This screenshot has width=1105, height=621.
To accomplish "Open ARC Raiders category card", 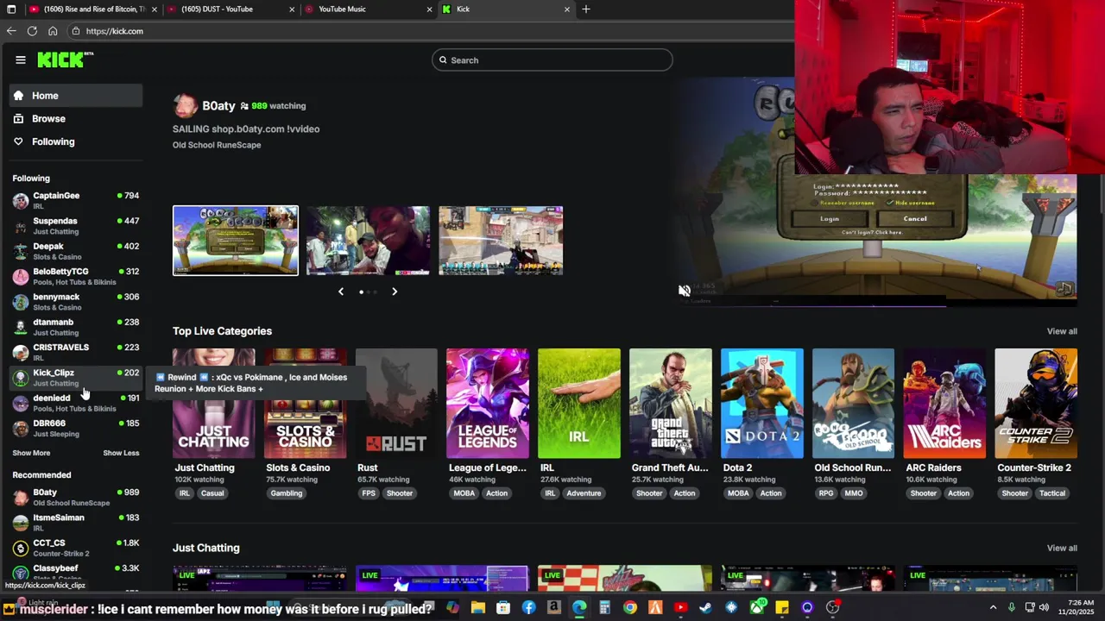I will [x=944, y=404].
